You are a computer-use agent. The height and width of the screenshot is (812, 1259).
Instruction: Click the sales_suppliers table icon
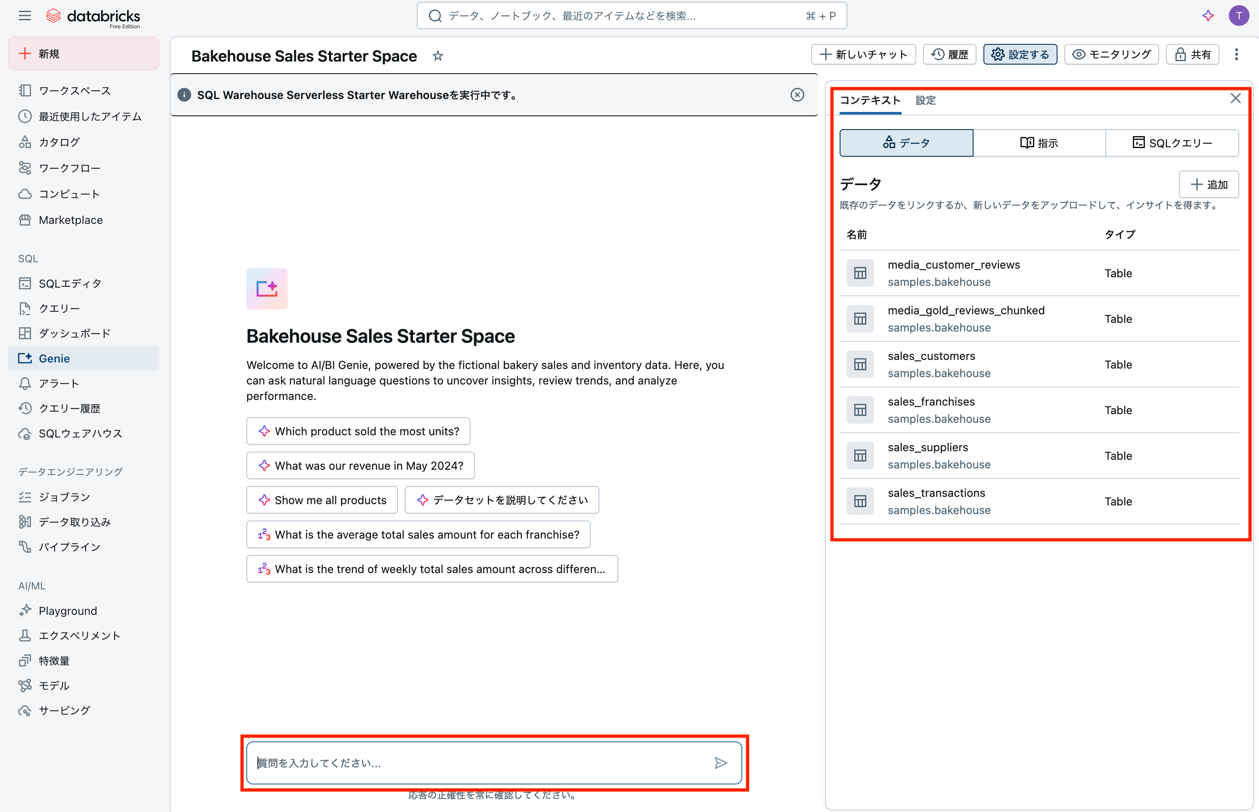[860, 456]
